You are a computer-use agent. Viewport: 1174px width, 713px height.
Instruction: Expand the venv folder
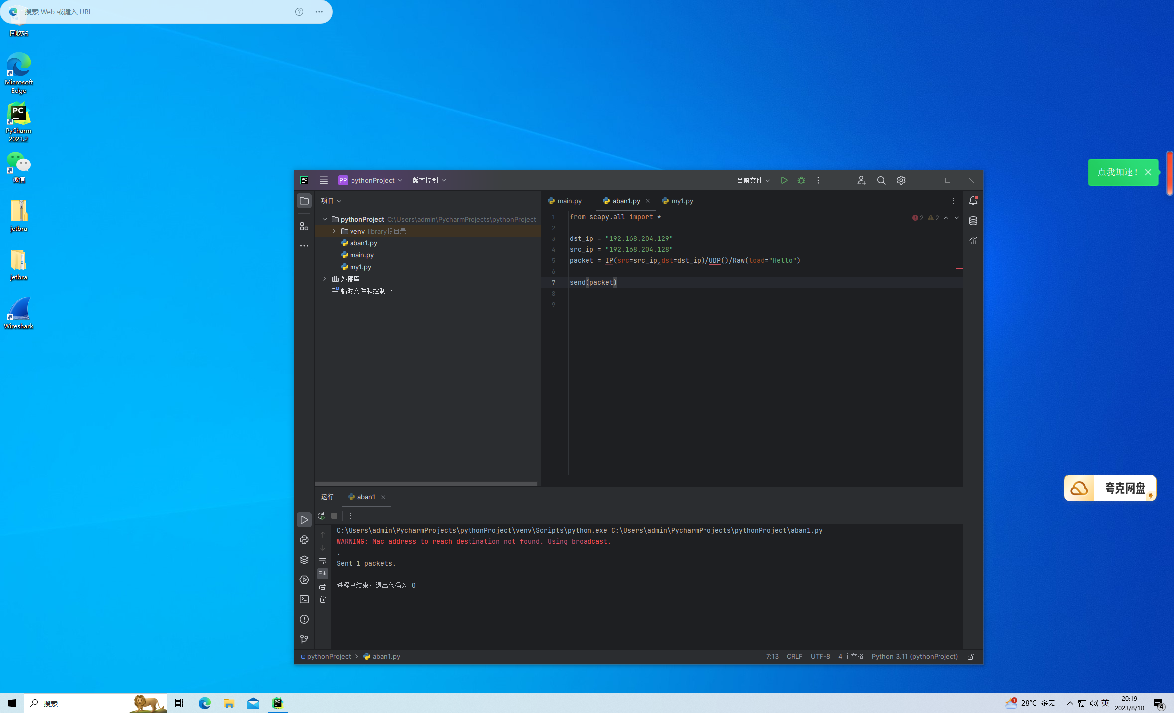[334, 231]
